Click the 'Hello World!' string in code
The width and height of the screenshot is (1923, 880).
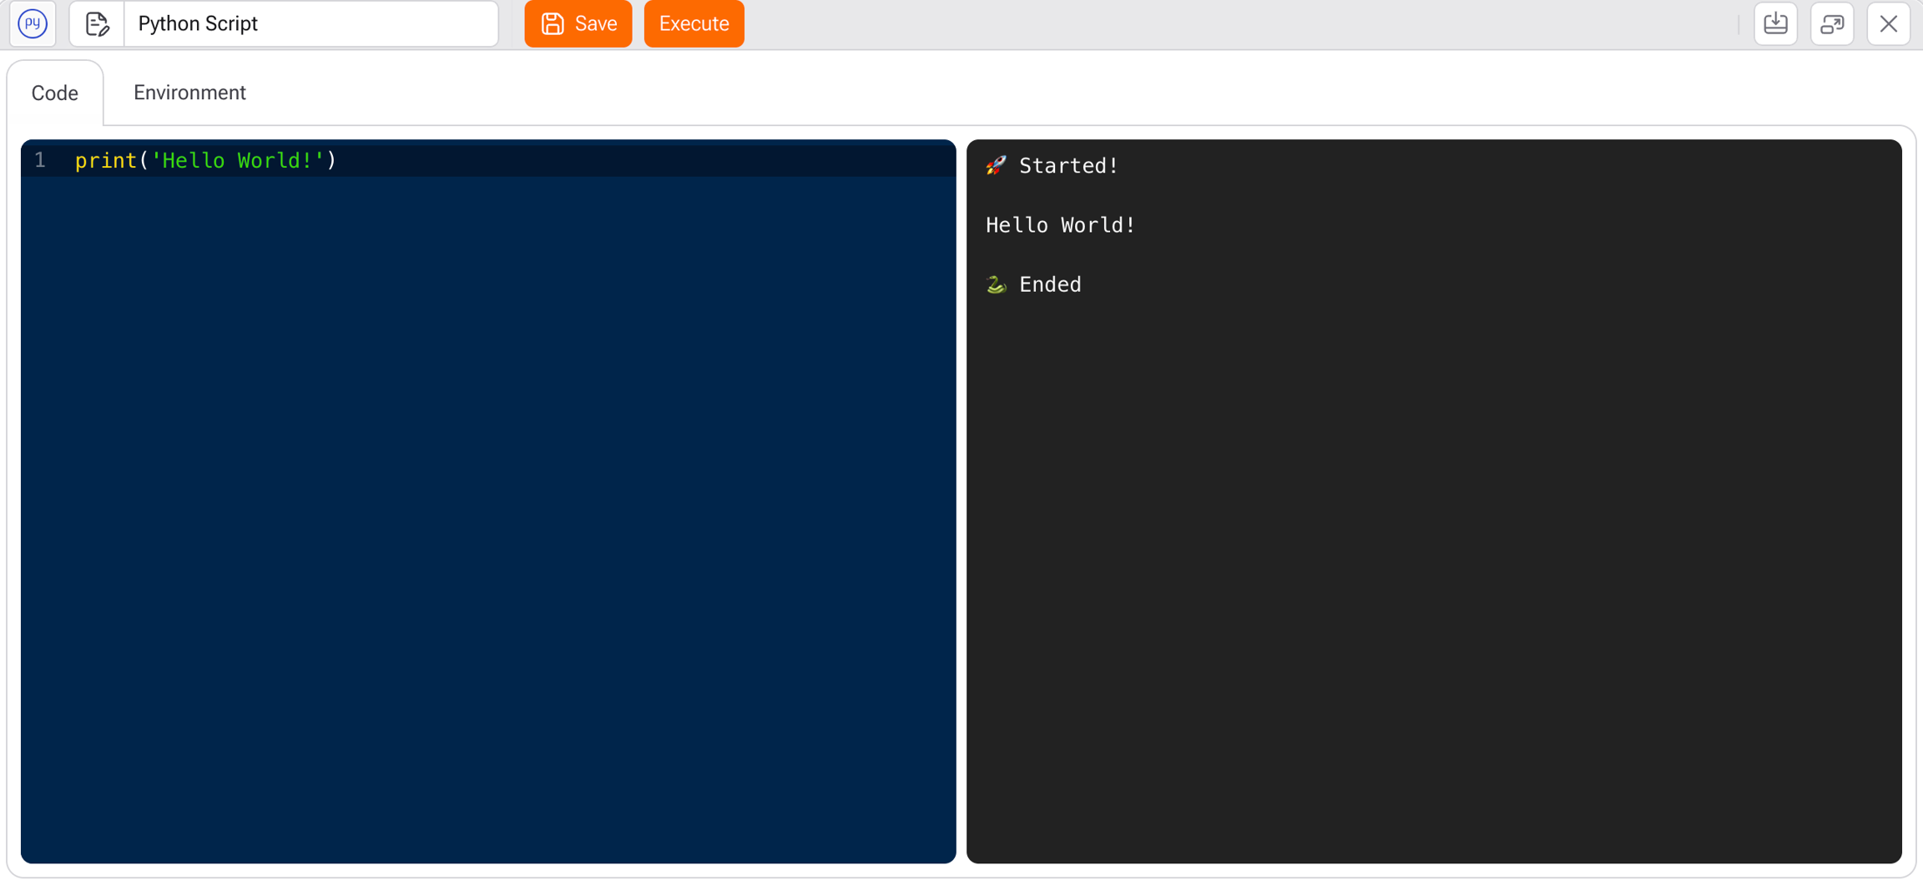pos(238,160)
